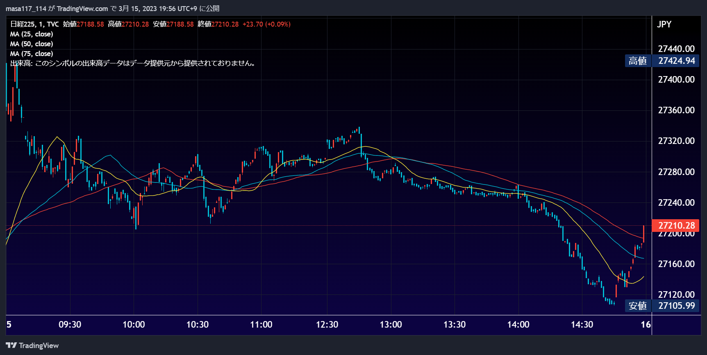Click the 14:30 time axis label
The image size is (707, 355).
[582, 325]
